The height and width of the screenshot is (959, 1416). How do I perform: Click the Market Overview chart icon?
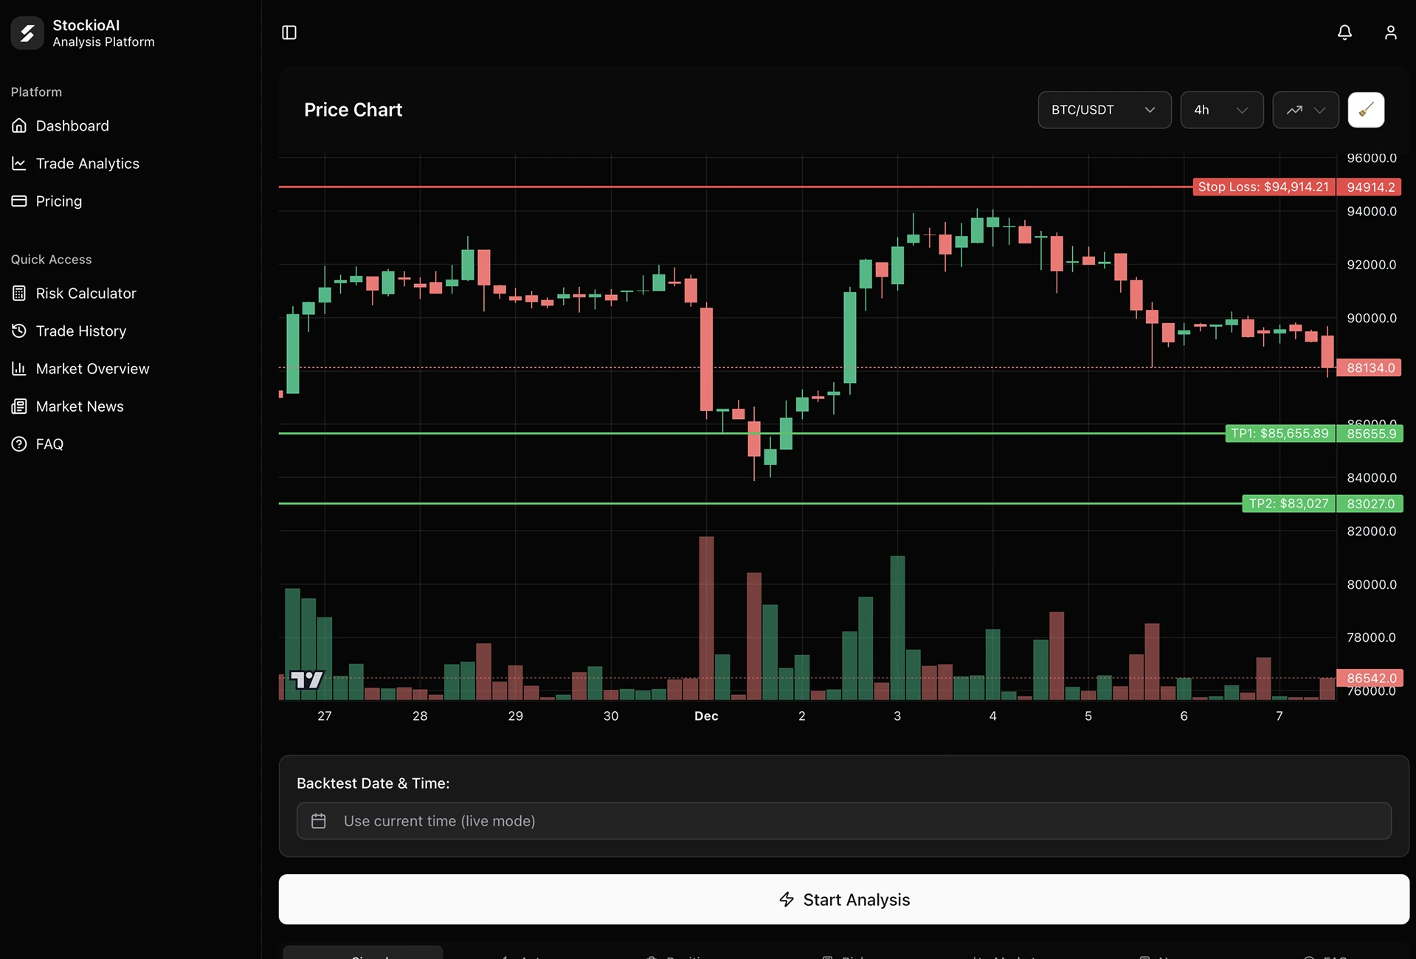click(x=18, y=368)
